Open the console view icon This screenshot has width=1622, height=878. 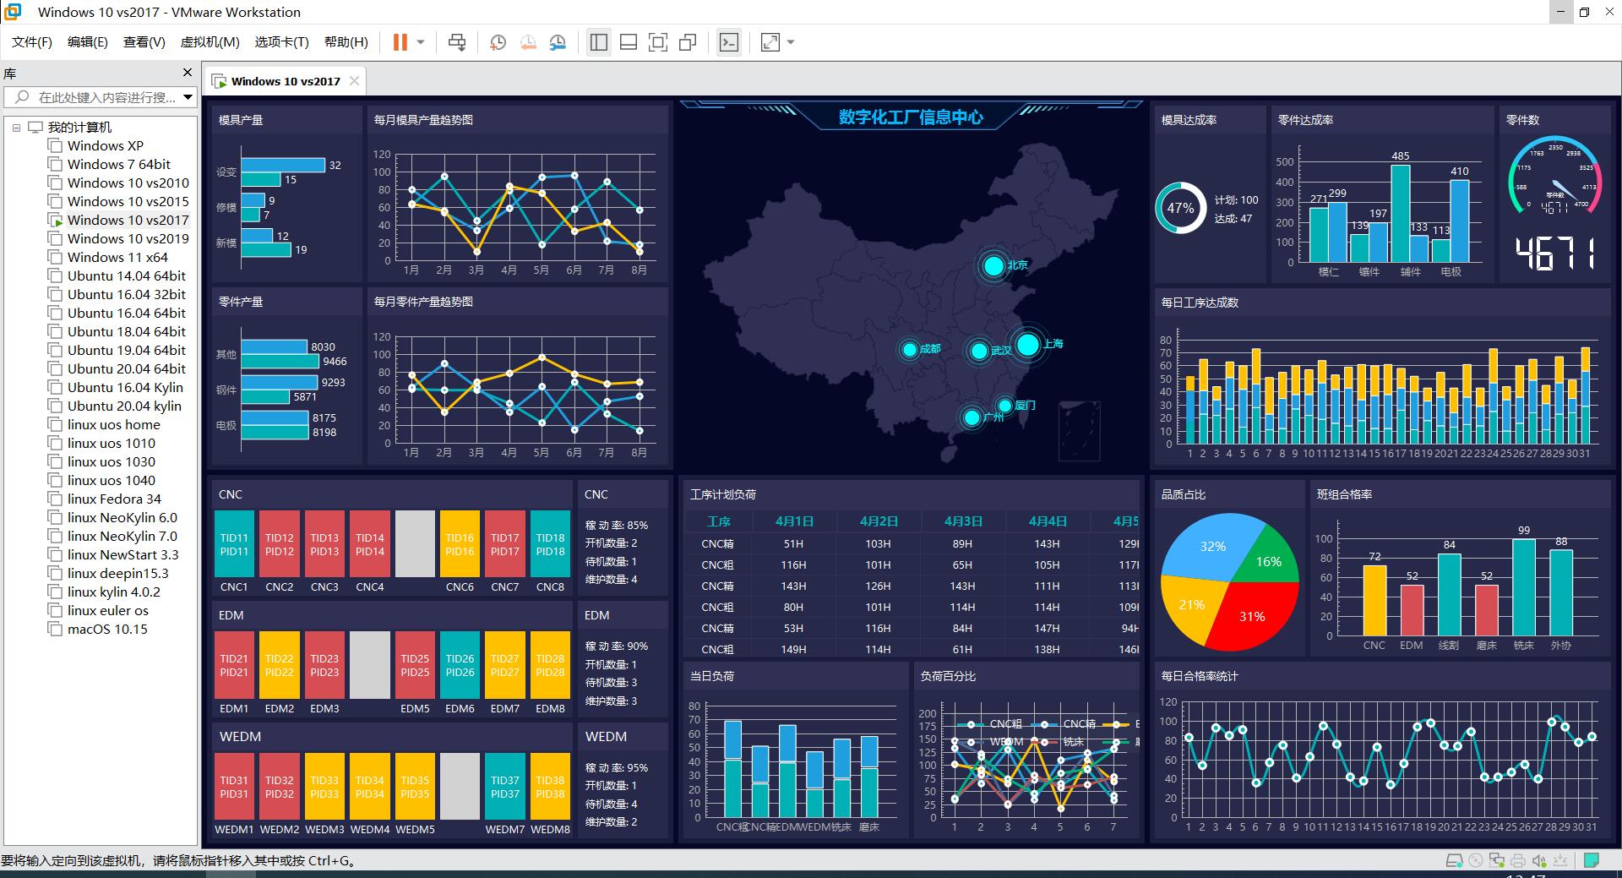tap(728, 42)
